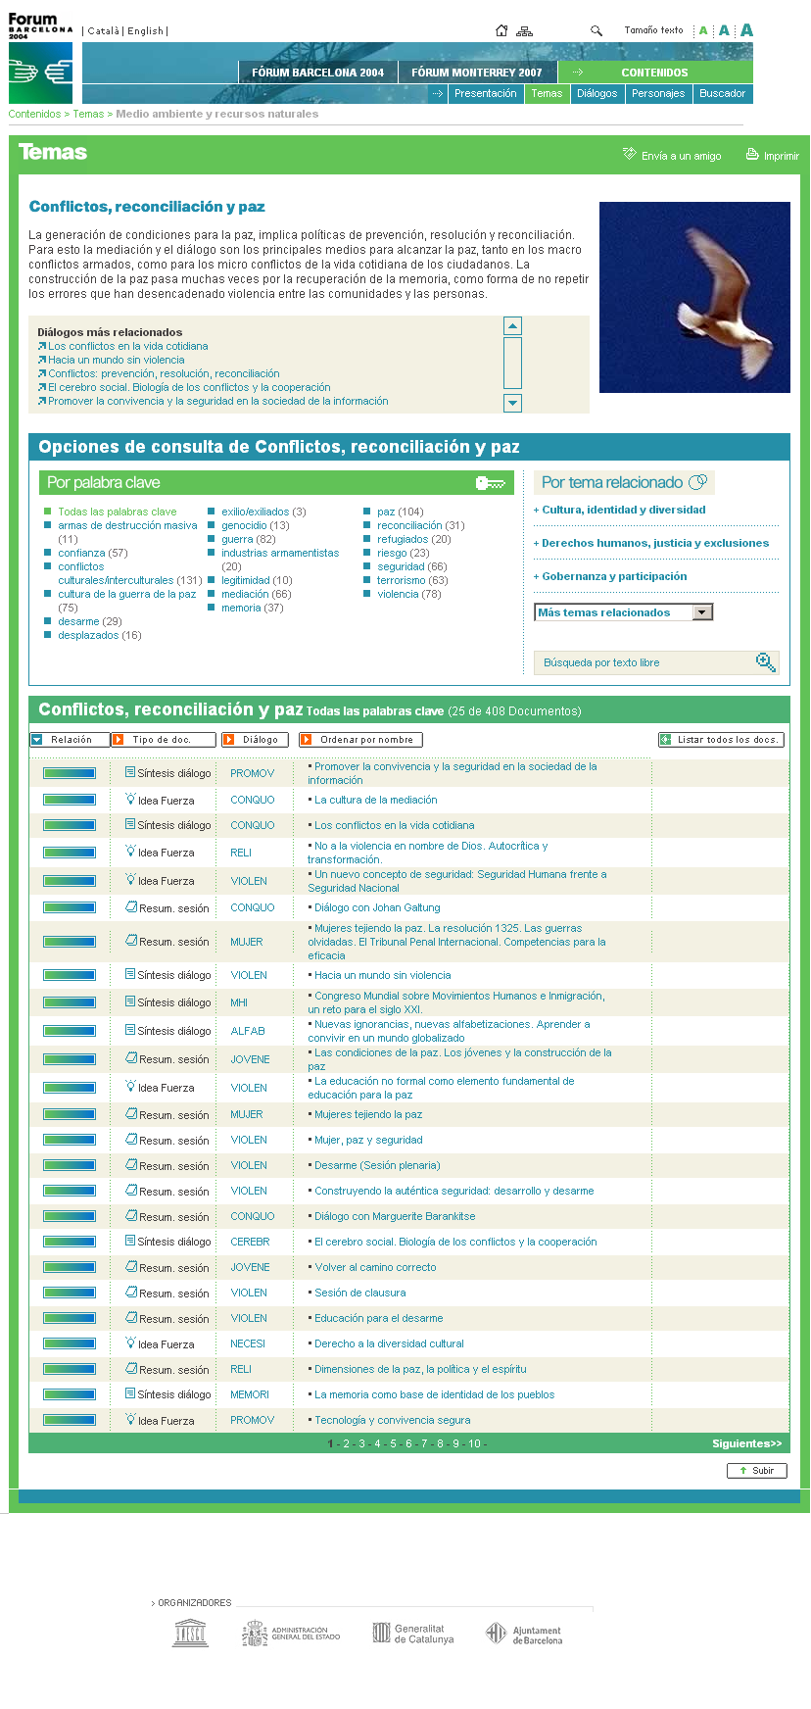Image resolution: width=811 pixels, height=1709 pixels.
Task: Click the home icon in header
Action: point(501,30)
